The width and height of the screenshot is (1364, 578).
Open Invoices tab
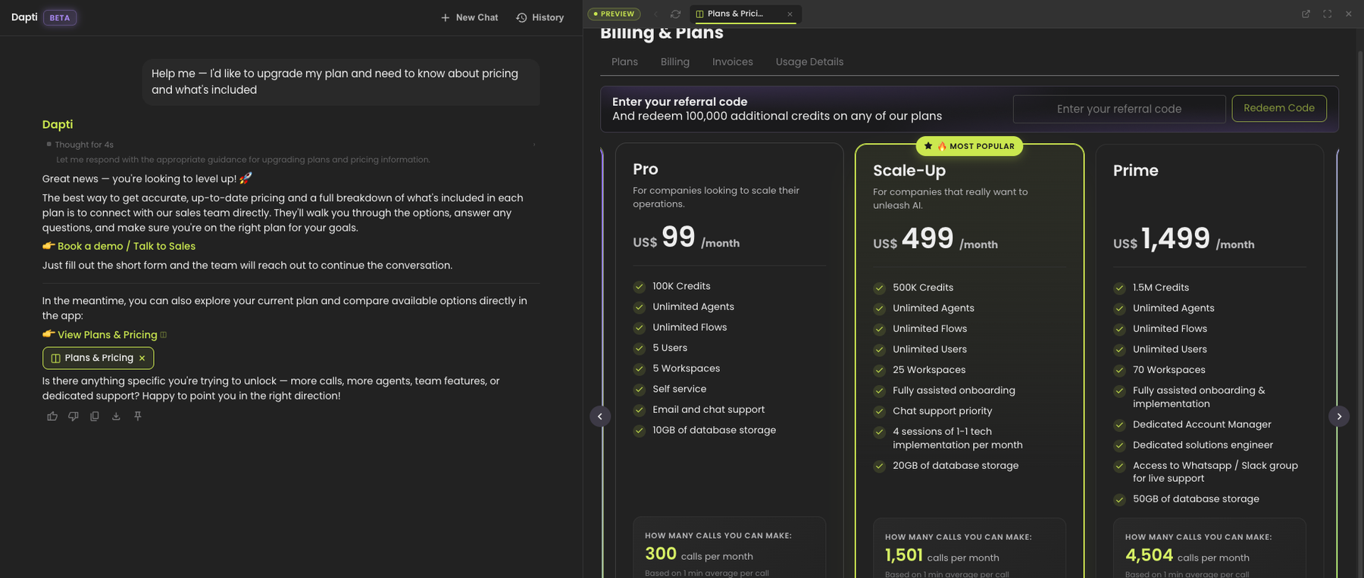click(733, 62)
